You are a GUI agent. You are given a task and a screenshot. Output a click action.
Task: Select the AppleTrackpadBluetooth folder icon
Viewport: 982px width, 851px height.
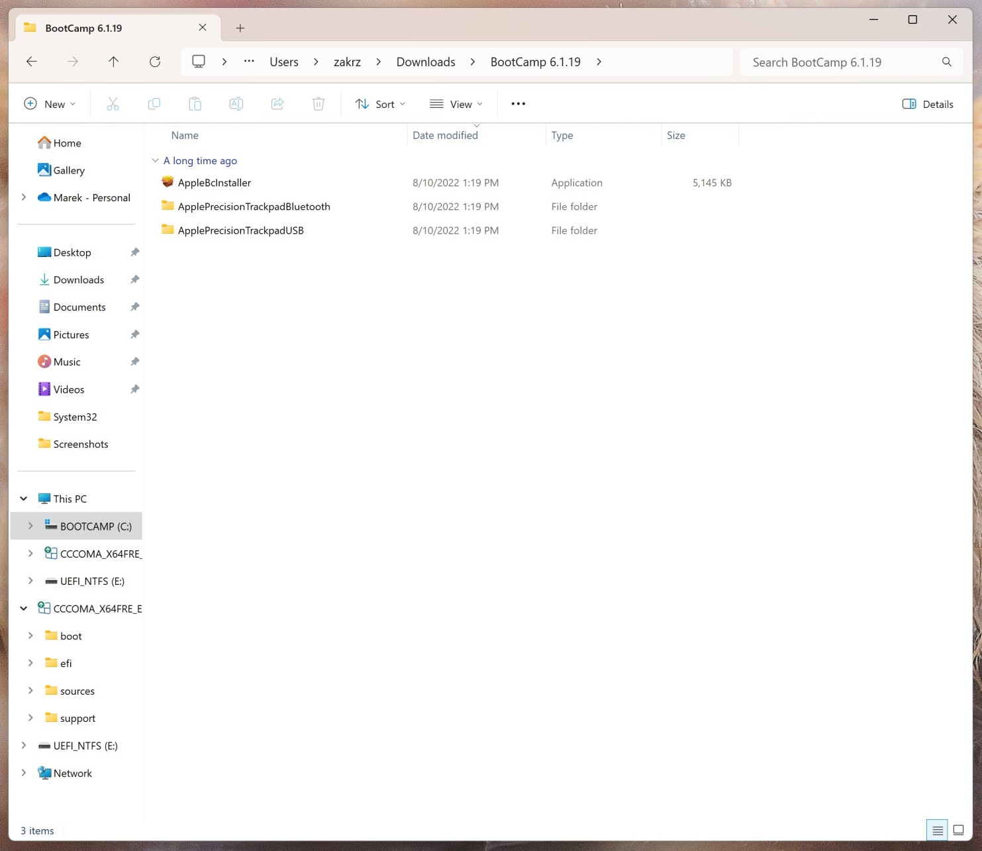point(168,206)
